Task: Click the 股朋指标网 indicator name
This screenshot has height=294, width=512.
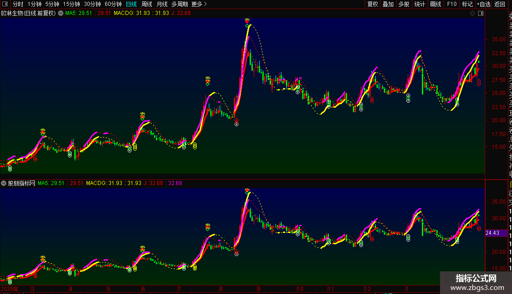Action: pos(21,183)
